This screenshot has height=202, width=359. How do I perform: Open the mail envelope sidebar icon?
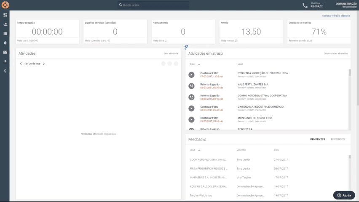(5, 52)
